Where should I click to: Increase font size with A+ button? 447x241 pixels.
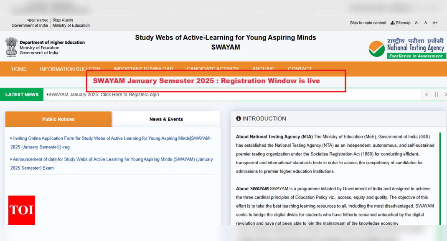(435, 23)
